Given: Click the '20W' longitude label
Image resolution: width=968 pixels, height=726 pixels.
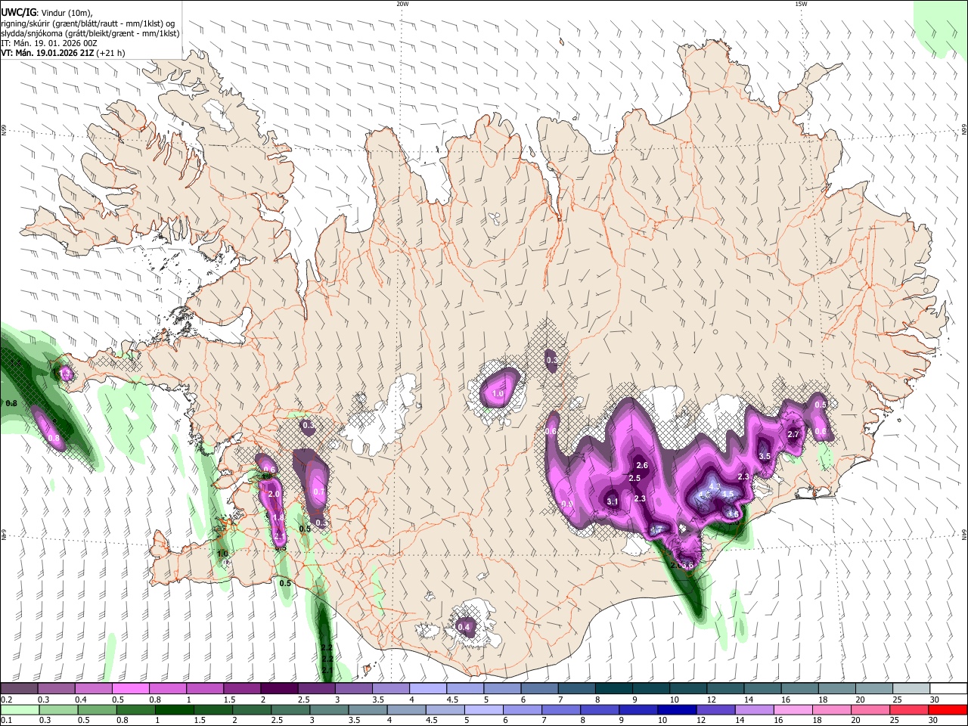Looking at the screenshot, I should click(402, 4).
